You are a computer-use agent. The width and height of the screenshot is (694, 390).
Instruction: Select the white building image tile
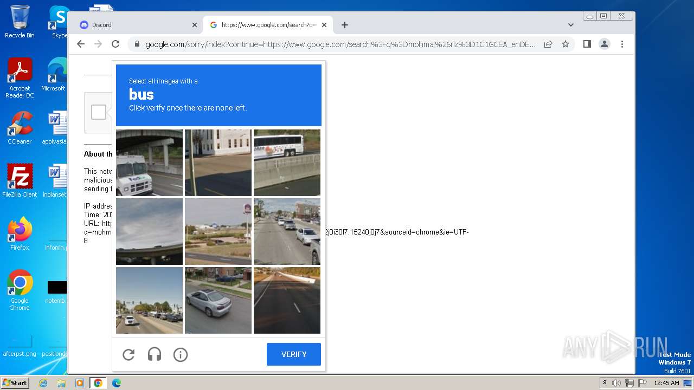click(218, 162)
